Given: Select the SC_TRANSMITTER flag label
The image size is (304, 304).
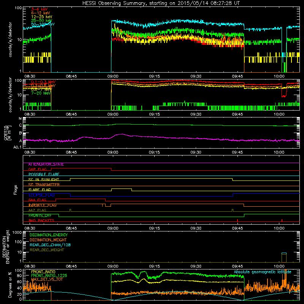Looking at the screenshot, I should [x=44, y=185].
